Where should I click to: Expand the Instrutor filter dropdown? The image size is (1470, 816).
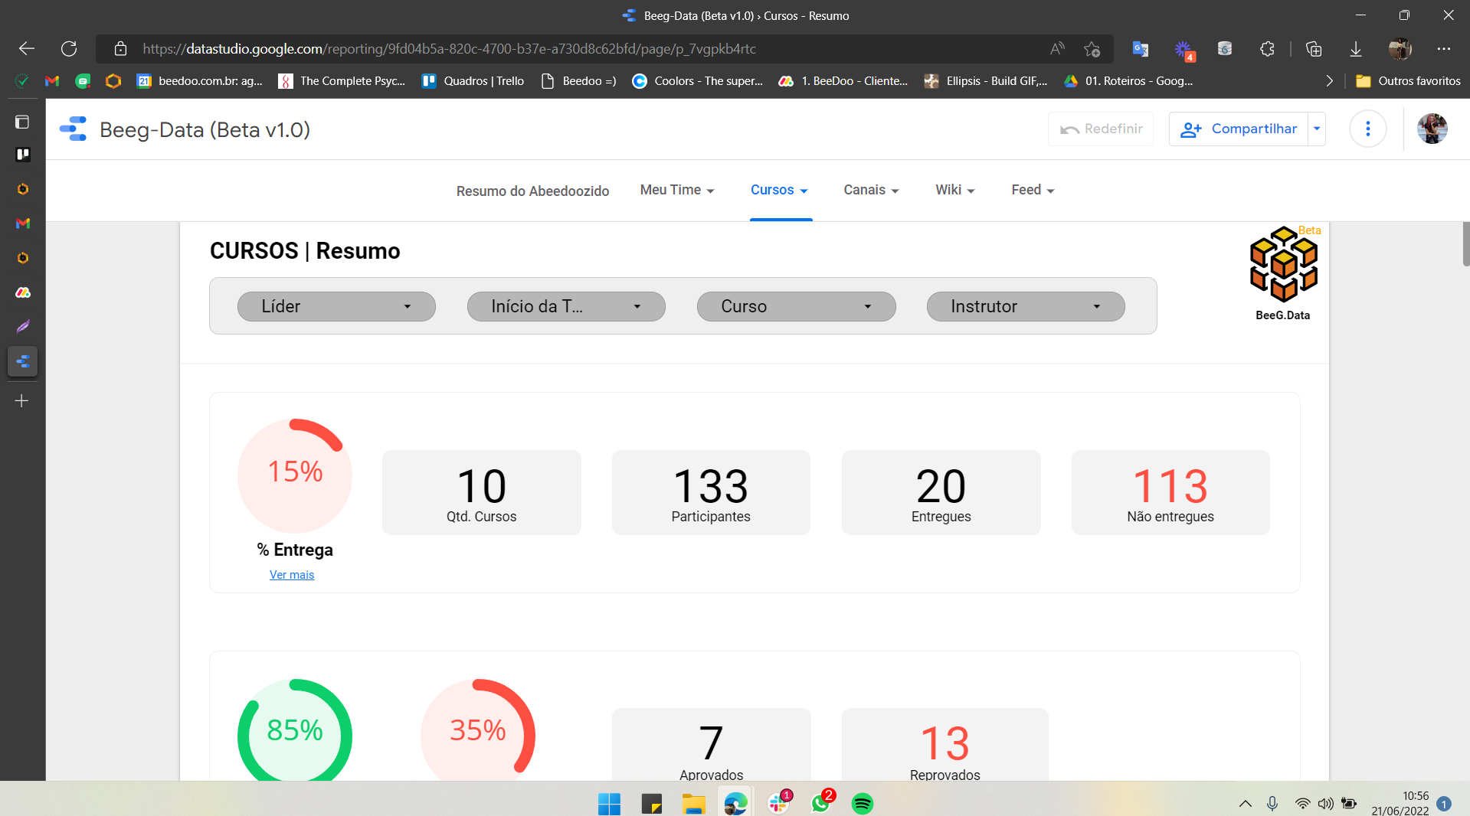(x=1025, y=306)
